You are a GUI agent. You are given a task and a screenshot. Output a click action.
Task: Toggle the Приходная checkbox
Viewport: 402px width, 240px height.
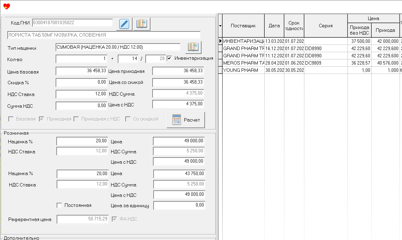[x=41, y=119]
